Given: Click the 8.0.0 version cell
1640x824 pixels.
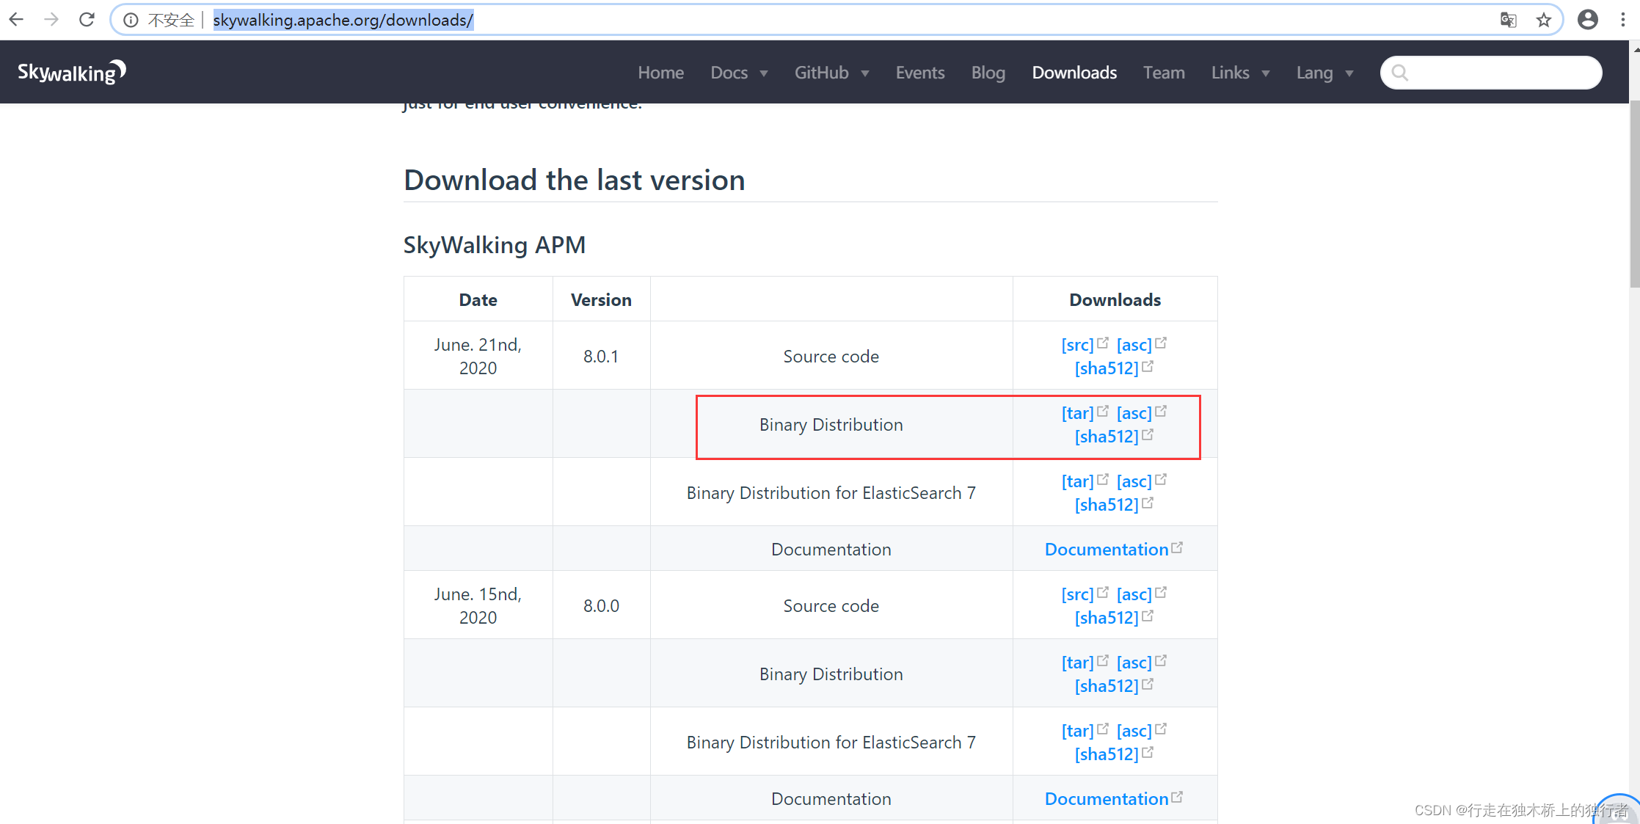Looking at the screenshot, I should 601,606.
